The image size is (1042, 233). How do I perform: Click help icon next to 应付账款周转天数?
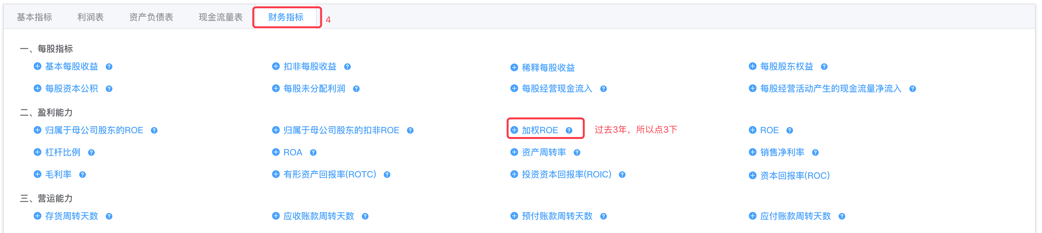tap(842, 216)
